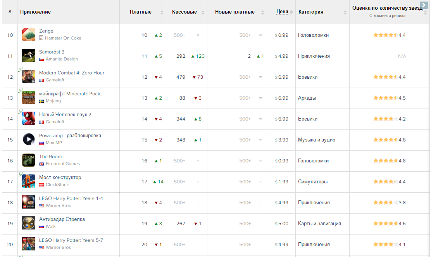This screenshot has height=257, width=431.
Task: Click the Цена column header
Action: (282, 12)
